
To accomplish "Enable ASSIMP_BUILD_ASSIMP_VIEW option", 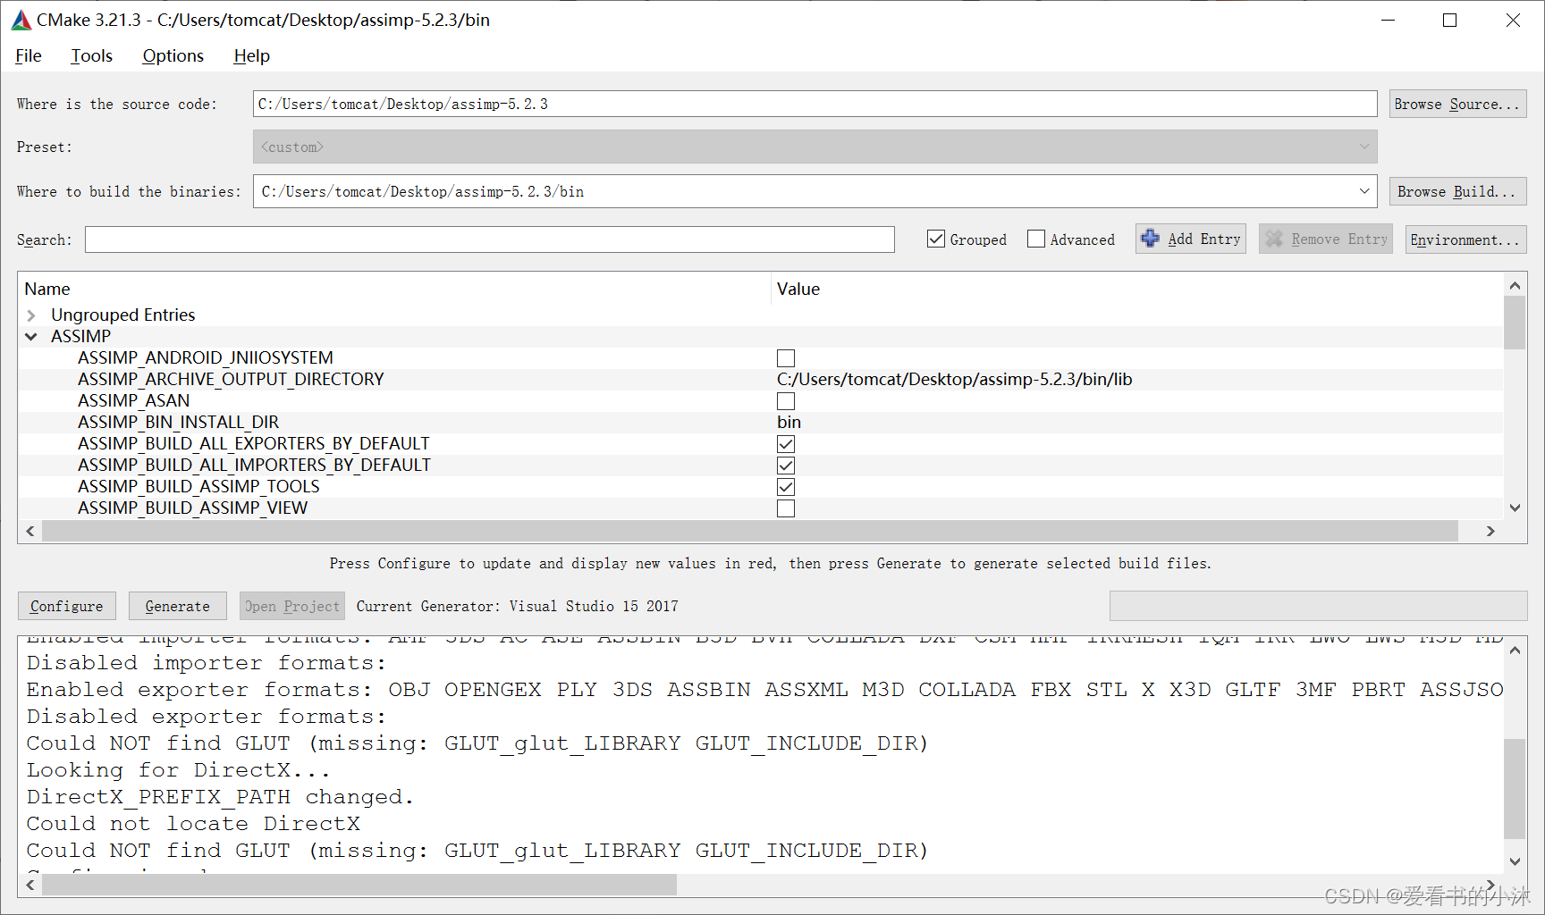I will (786, 508).
